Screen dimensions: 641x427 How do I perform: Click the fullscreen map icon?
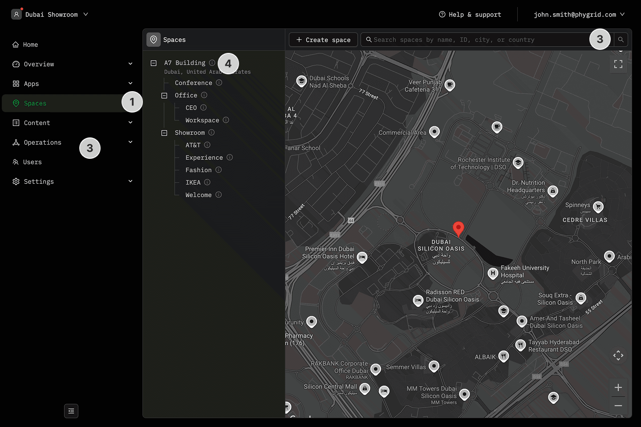pyautogui.click(x=618, y=64)
